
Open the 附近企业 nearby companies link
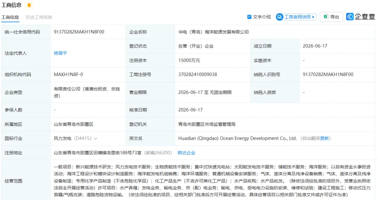pos(186,153)
